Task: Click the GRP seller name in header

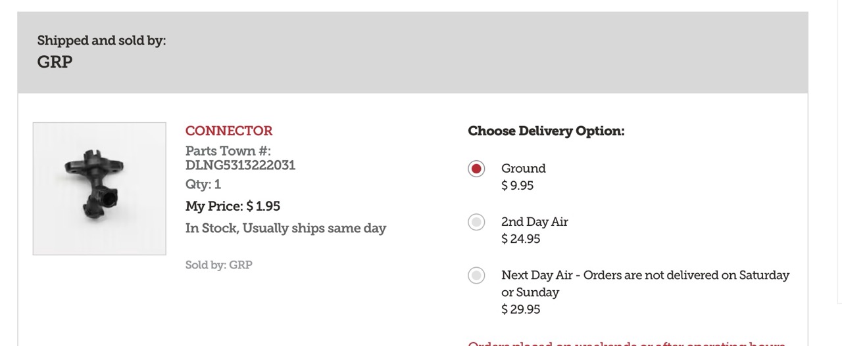Action: tap(55, 62)
